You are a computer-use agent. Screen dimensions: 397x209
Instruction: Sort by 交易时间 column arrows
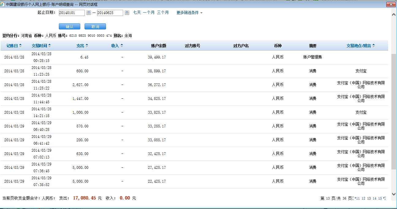coord(49,46)
